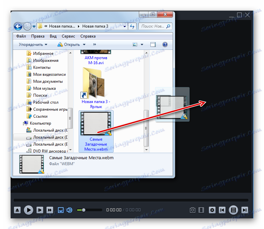Viewport: 264px width, 229px height.
Task: Skip to previous track in player
Action: click(222, 210)
